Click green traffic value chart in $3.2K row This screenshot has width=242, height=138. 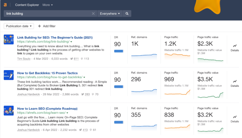210,130
